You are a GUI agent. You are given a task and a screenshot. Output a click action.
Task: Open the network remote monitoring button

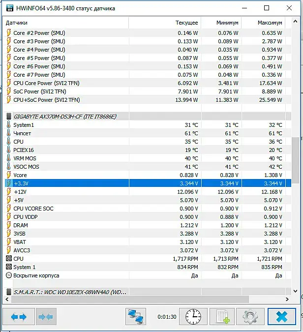tap(136, 317)
